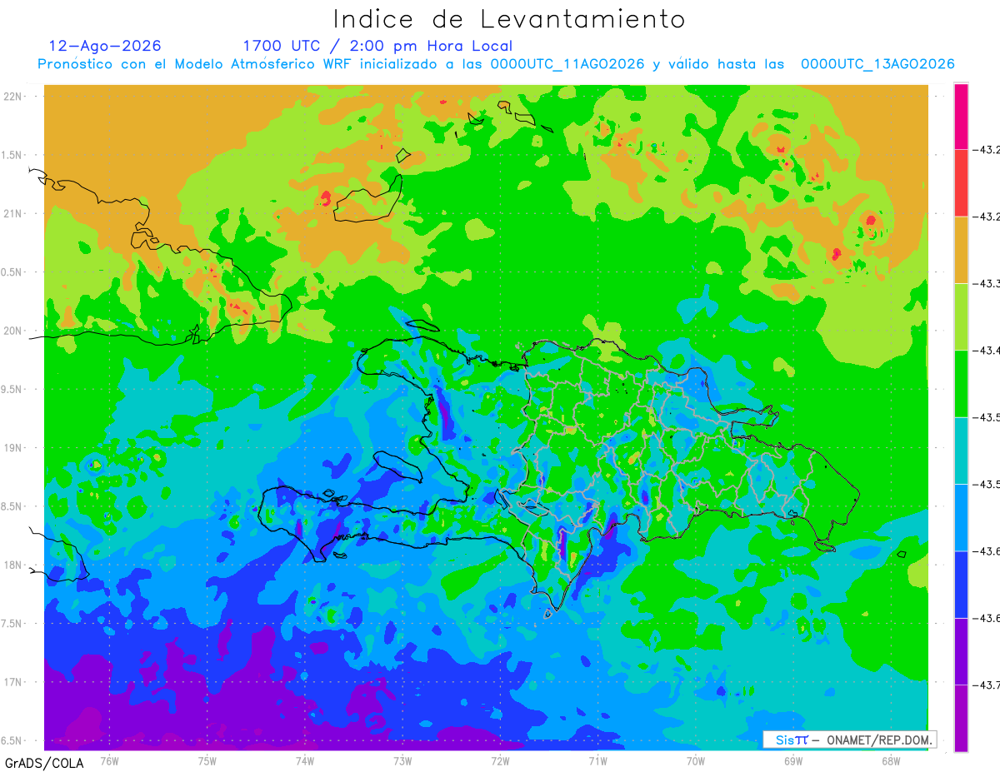The width and height of the screenshot is (1000, 772).
Task: Click the '69W' longitude label
Action: [x=793, y=760]
